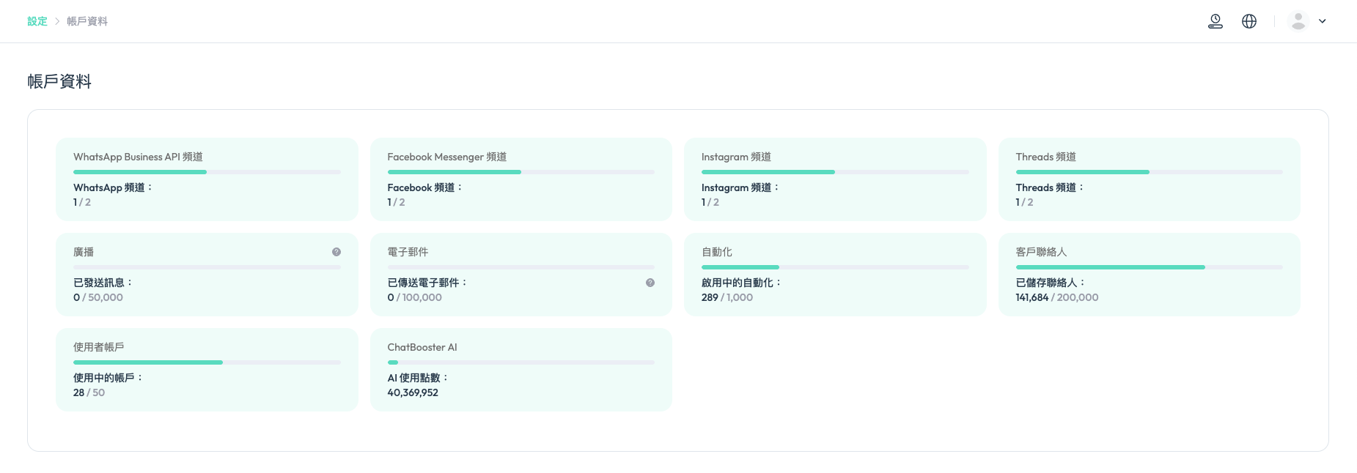The image size is (1357, 473).
Task: Click the 客戶聯絡人 progress bar
Action: coord(1150,267)
